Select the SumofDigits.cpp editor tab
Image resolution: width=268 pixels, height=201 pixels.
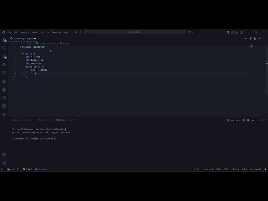23,39
